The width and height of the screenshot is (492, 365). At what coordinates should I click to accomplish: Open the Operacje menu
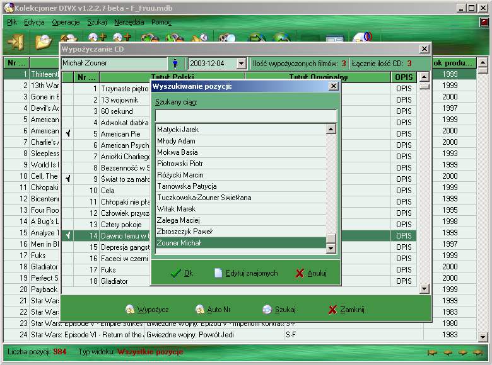pos(66,22)
